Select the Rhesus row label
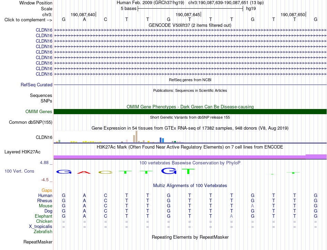Screen dimensions: 327x250 pyautogui.click(x=45, y=200)
